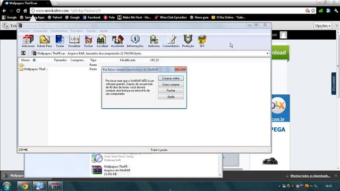The height and width of the screenshot is (191, 340).
Task: Go up one folder level in WinRAR
Action: pyautogui.click(x=23, y=53)
